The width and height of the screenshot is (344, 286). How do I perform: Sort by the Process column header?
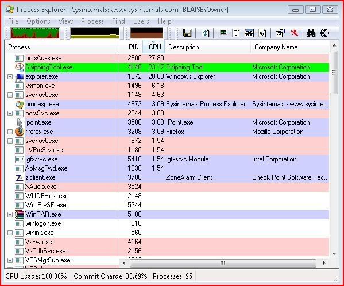(x=62, y=47)
